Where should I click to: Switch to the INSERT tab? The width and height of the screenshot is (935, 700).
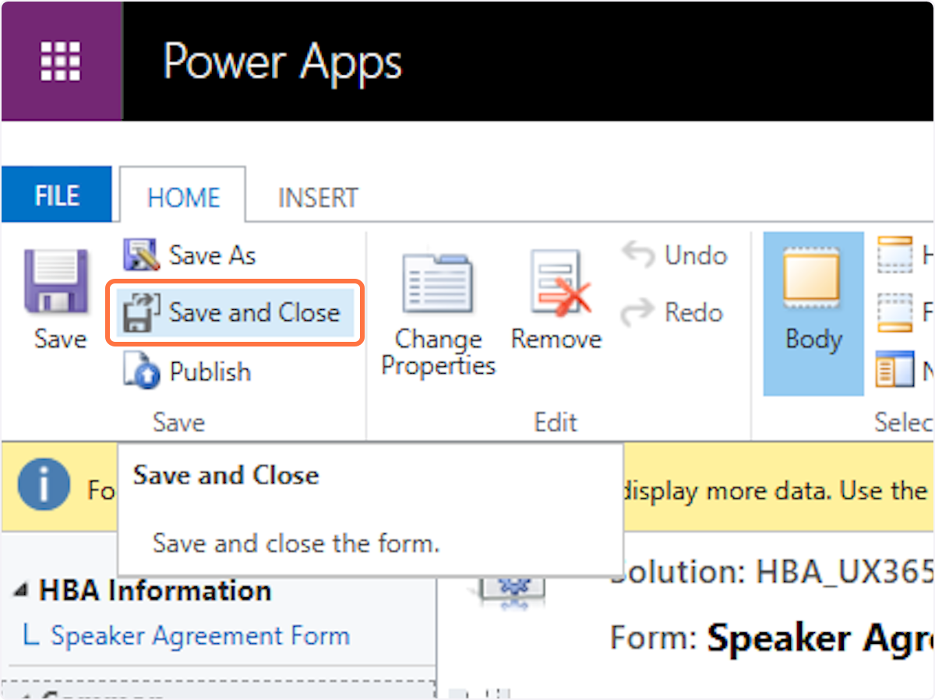click(x=318, y=197)
